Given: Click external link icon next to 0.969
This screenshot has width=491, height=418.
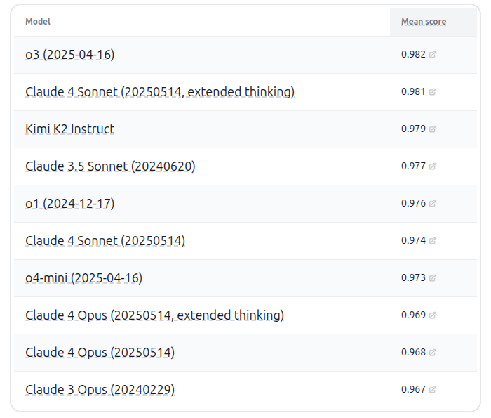Looking at the screenshot, I should (x=433, y=315).
